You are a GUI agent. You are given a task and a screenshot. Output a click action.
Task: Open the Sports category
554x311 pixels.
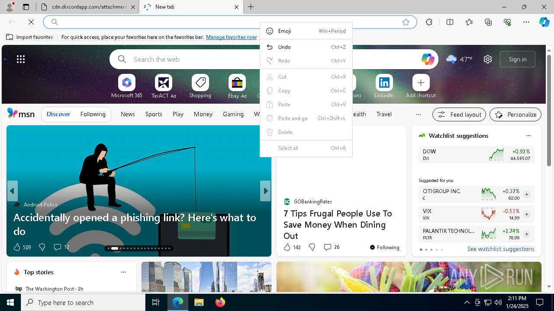(x=154, y=114)
